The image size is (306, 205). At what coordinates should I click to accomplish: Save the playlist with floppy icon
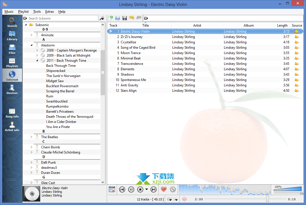125,18
